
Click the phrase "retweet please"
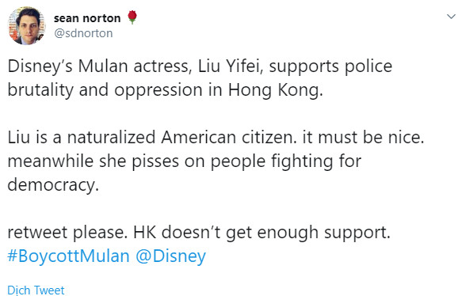67,233
